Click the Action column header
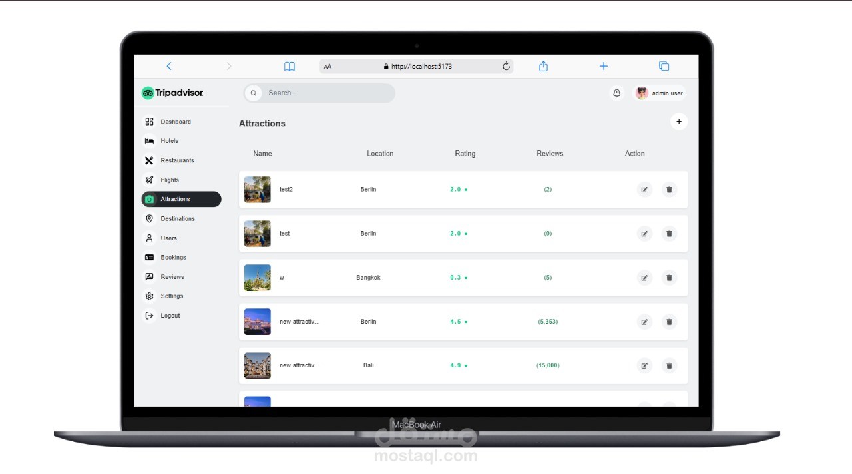This screenshot has height=474, width=852. (x=635, y=154)
